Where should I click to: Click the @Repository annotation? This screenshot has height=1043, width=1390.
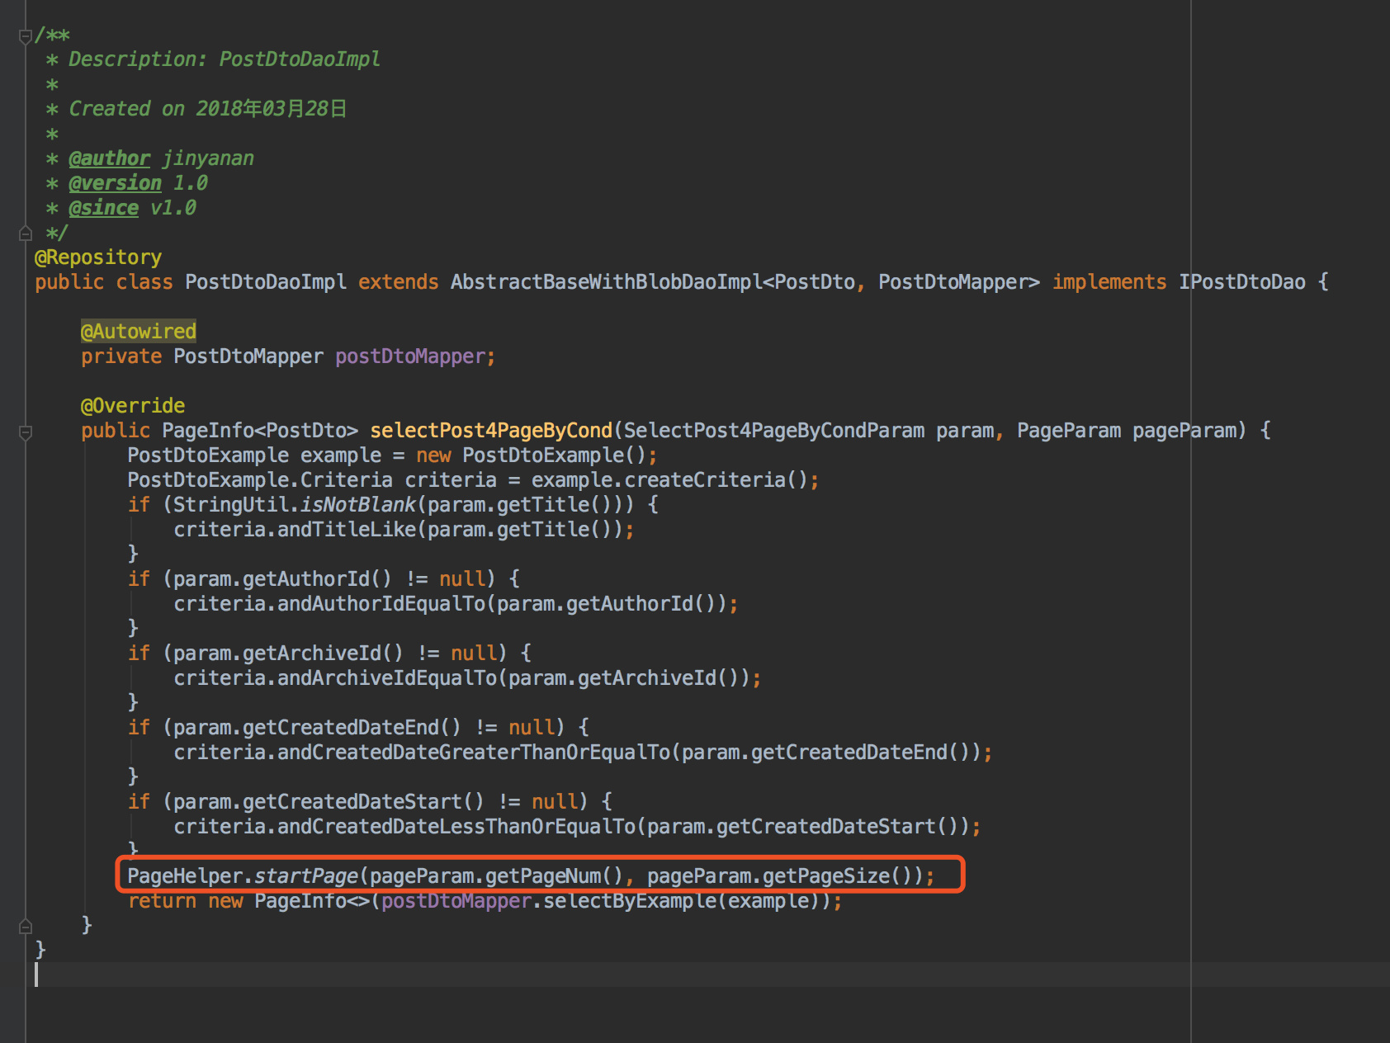click(98, 257)
